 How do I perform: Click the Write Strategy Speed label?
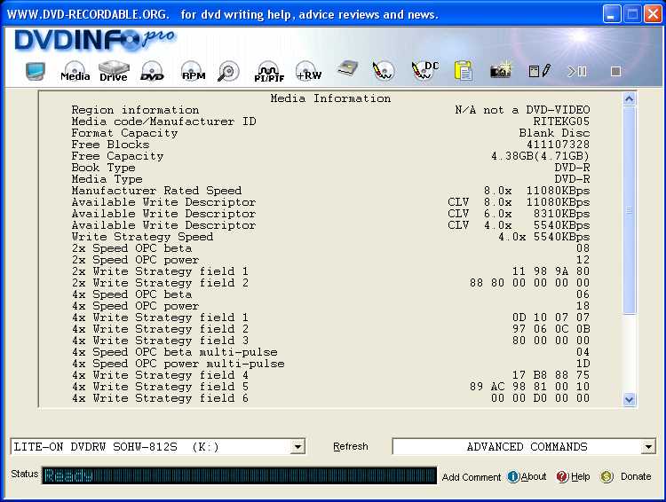click(x=142, y=237)
